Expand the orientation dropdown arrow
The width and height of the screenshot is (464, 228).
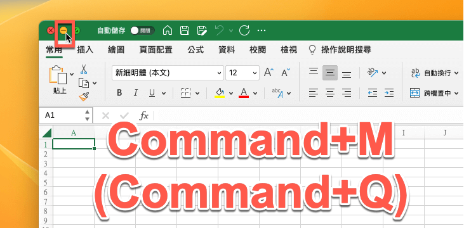point(384,73)
